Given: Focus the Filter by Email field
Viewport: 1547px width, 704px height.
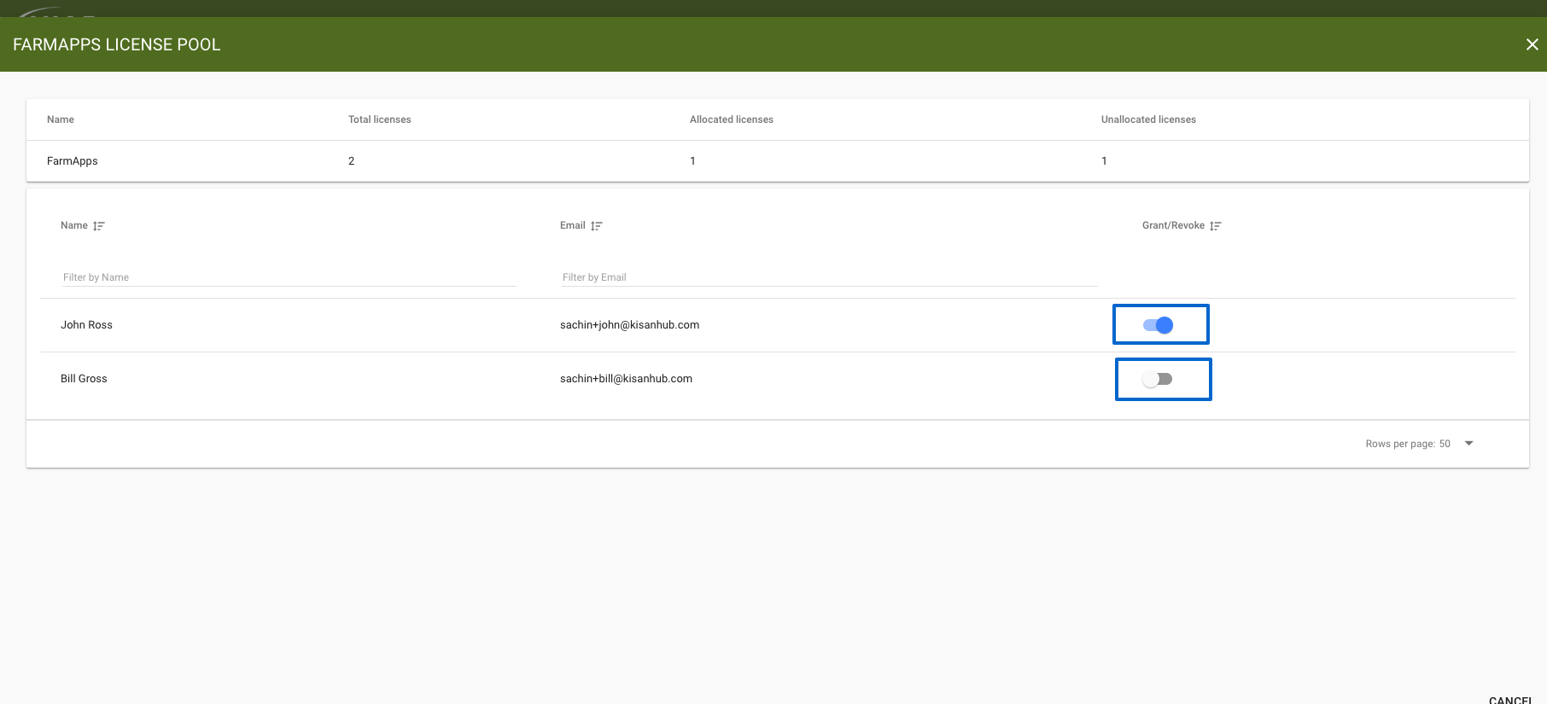Looking at the screenshot, I should (x=828, y=277).
